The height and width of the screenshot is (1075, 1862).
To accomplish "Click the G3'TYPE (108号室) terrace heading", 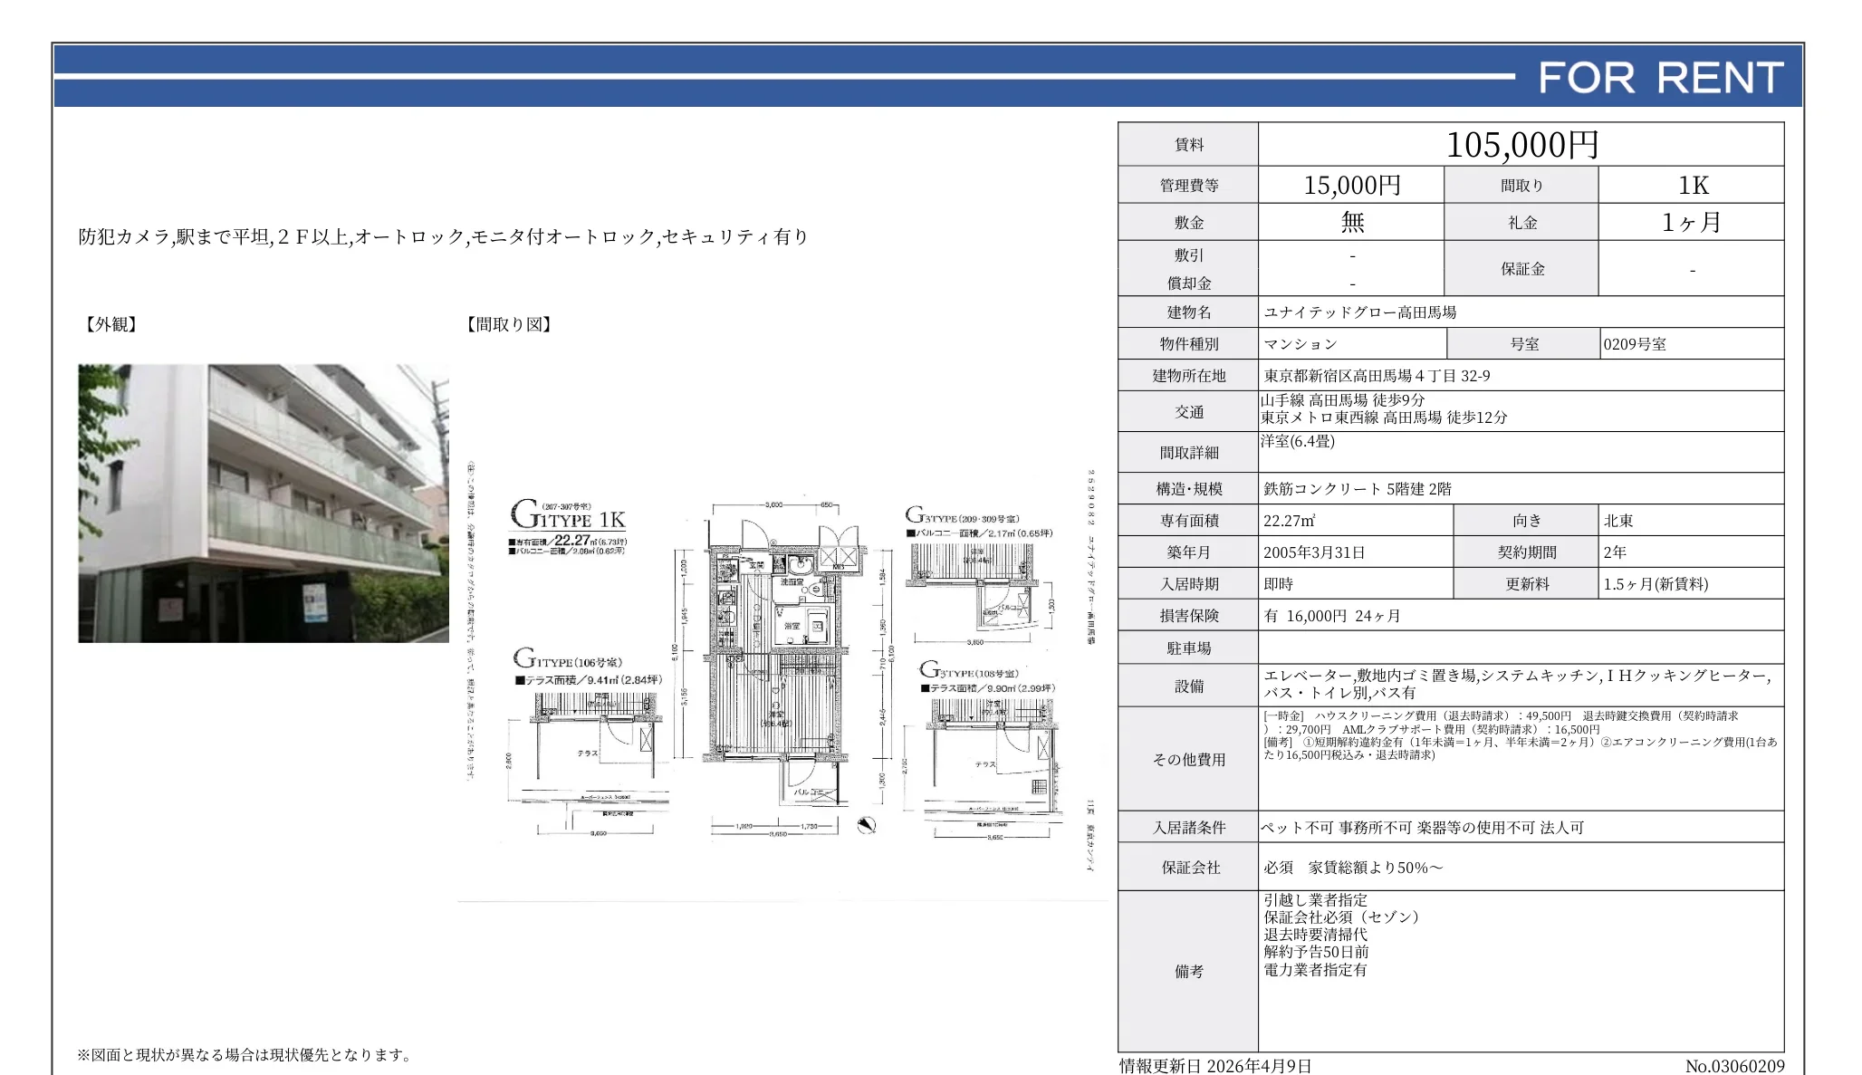I will point(969,671).
